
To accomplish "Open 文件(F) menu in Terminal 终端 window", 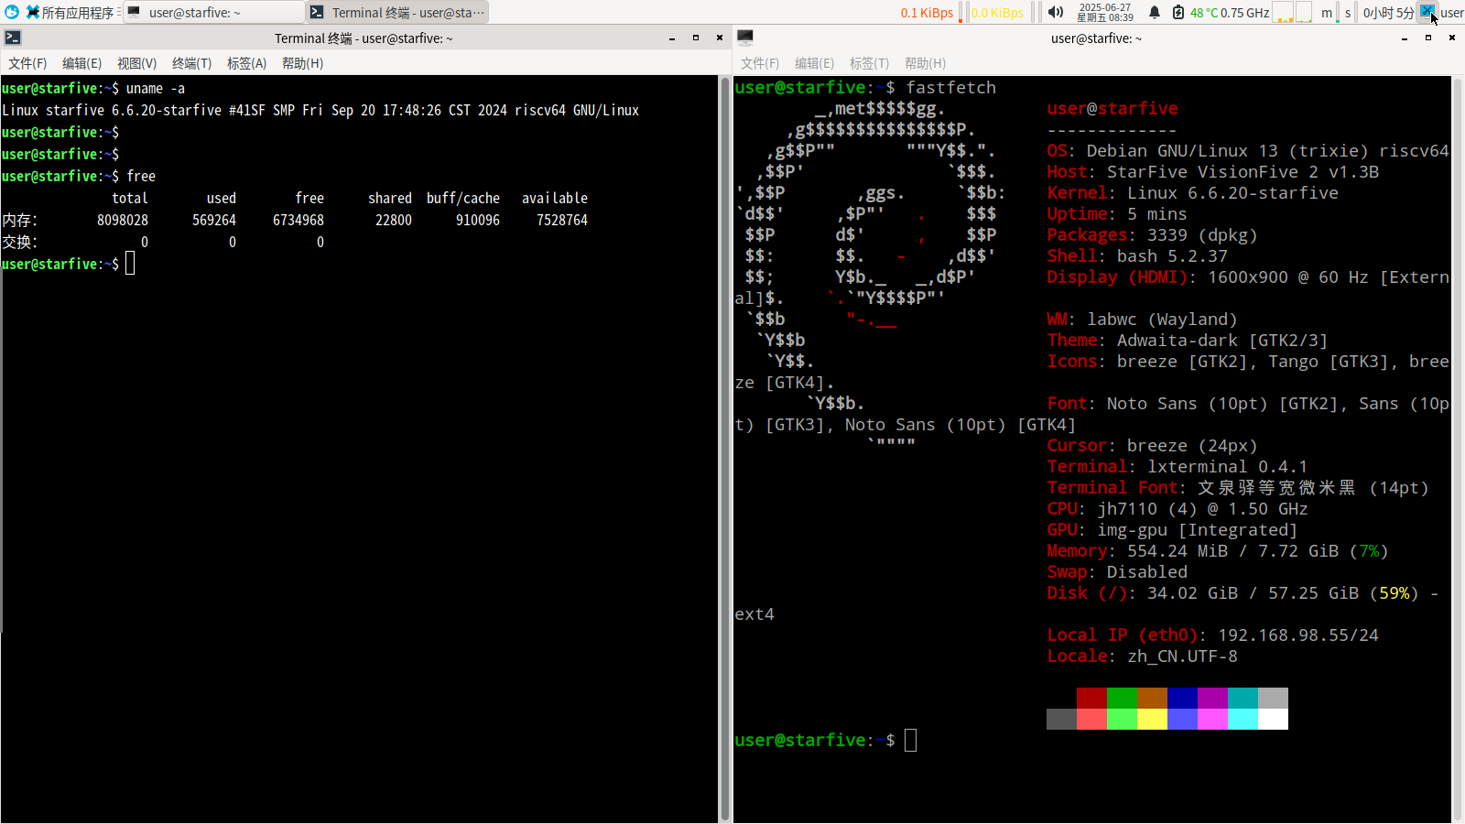I will pos(27,63).
